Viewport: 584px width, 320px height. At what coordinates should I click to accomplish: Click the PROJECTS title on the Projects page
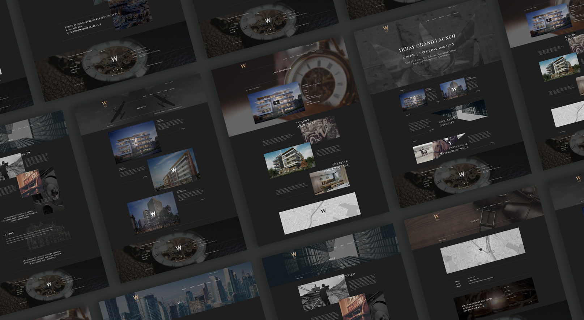click(141, 108)
